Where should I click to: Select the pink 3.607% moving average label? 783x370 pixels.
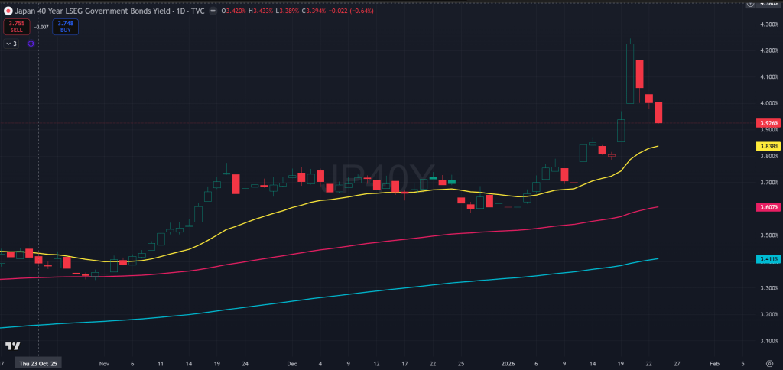pos(768,207)
